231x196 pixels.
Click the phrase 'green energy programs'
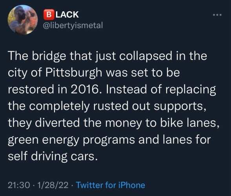coord(71,140)
